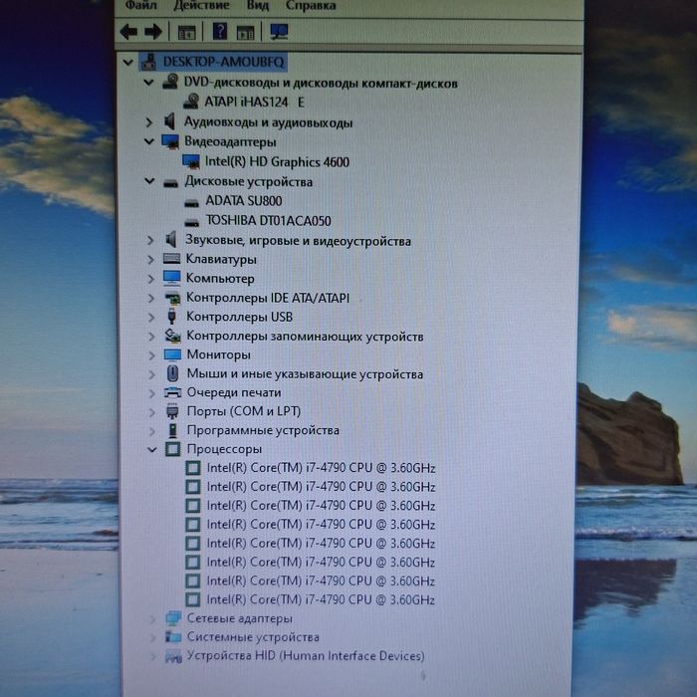Select Intel(R) HD Graphics 4600 entry
Viewport: 697px width, 697px height.
point(277,161)
